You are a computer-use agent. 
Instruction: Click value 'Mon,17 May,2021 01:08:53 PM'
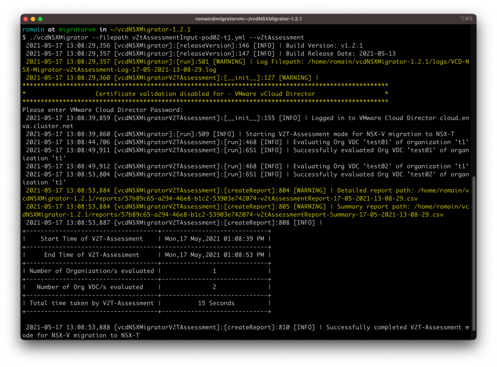point(214,255)
